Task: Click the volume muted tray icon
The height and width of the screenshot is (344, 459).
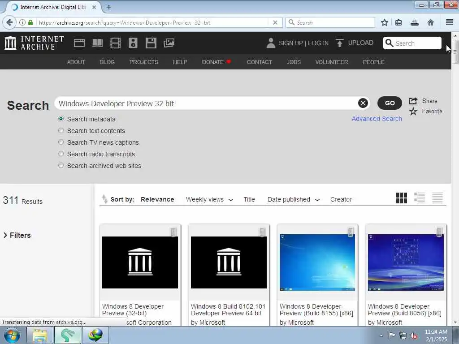Action: [x=414, y=336]
